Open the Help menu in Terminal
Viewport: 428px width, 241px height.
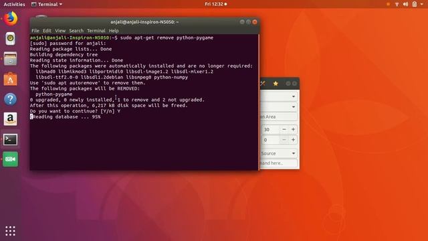[114, 31]
